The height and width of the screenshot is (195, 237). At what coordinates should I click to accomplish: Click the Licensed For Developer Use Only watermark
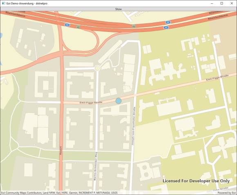[x=196, y=181]
